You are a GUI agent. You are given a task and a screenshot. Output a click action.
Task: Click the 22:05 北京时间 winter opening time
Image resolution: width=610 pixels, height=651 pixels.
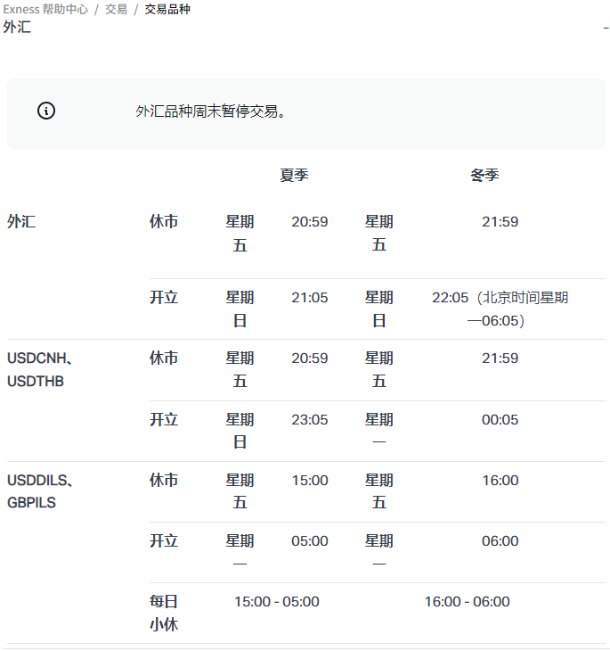[500, 309]
